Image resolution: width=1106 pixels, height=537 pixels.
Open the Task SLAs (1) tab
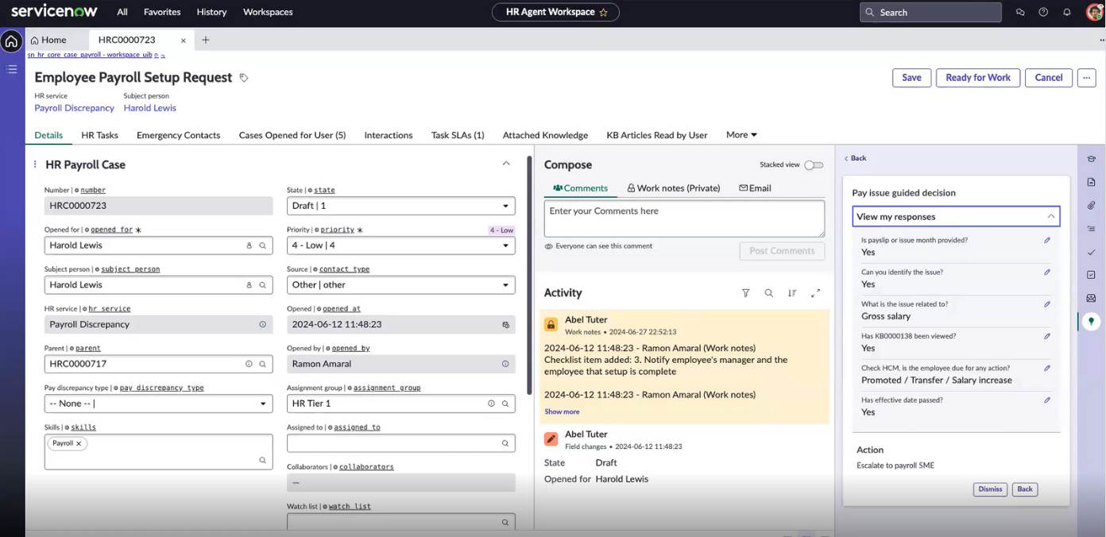458,135
